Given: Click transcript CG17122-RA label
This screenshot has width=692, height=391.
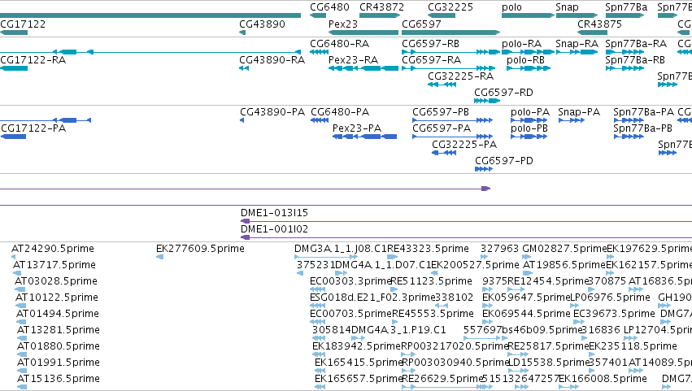Looking at the screenshot, I should coord(33,60).
